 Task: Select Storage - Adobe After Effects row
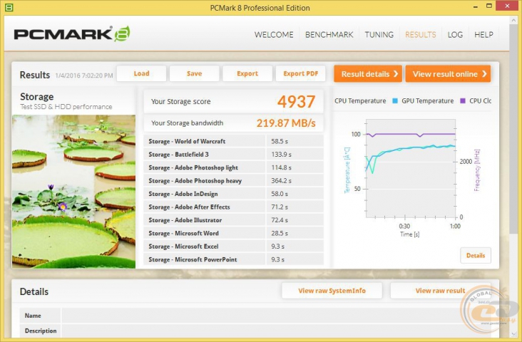(233, 207)
